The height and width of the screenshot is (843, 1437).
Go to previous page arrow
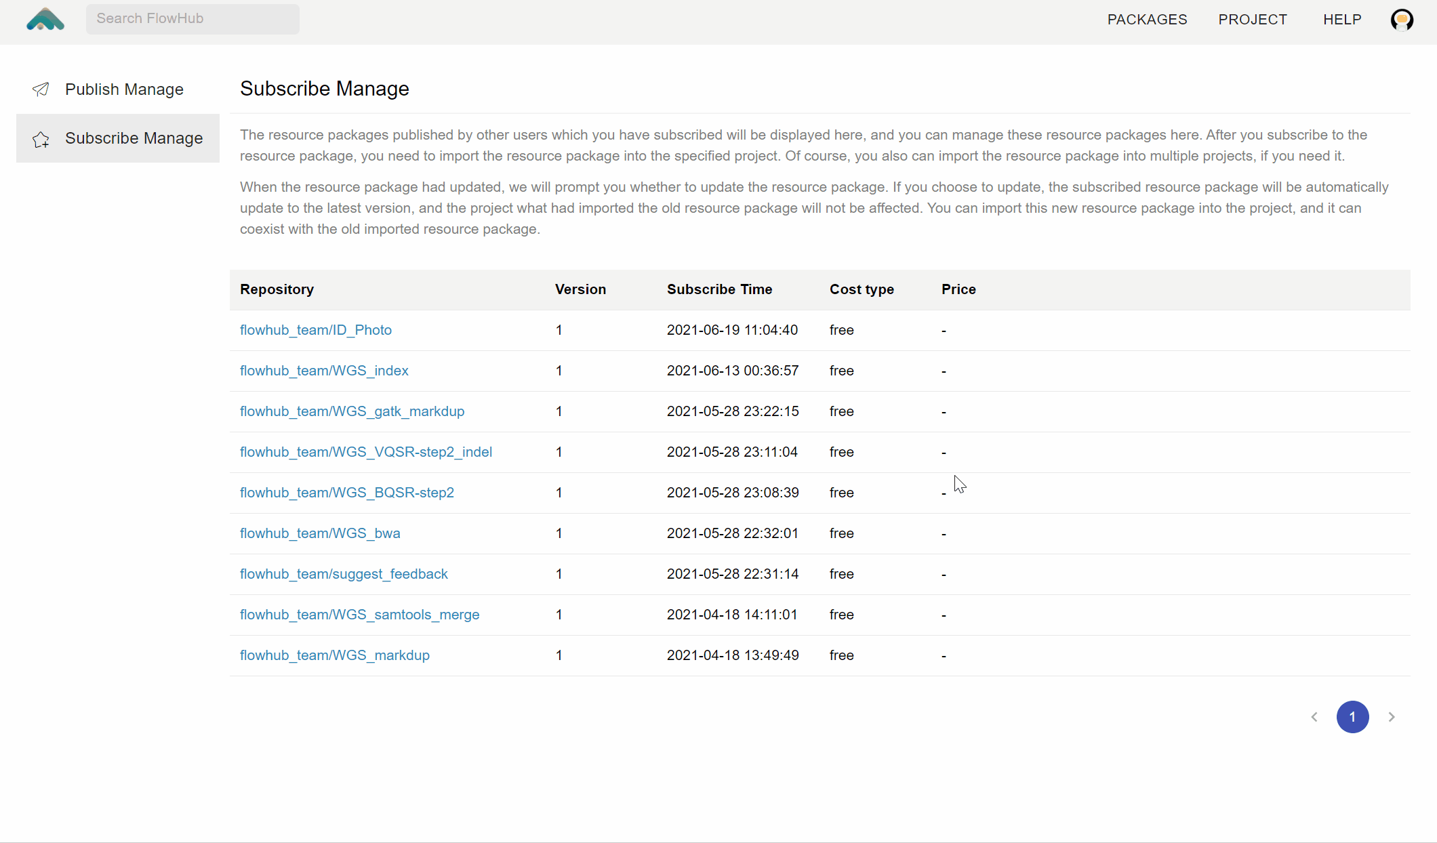1314,717
